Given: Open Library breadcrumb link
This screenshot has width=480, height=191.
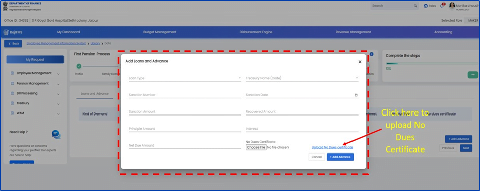Looking at the screenshot, I should point(95,44).
